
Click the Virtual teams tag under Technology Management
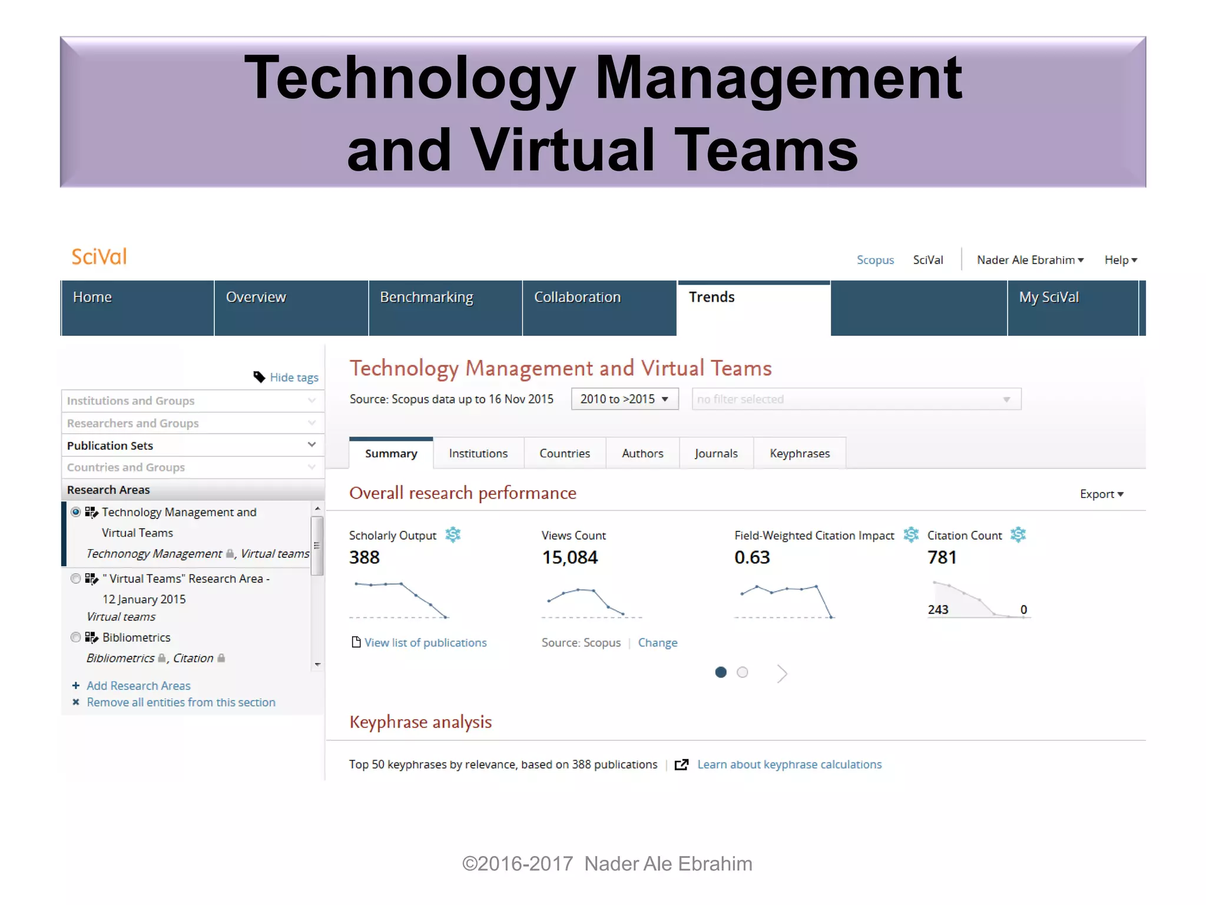pos(275,553)
